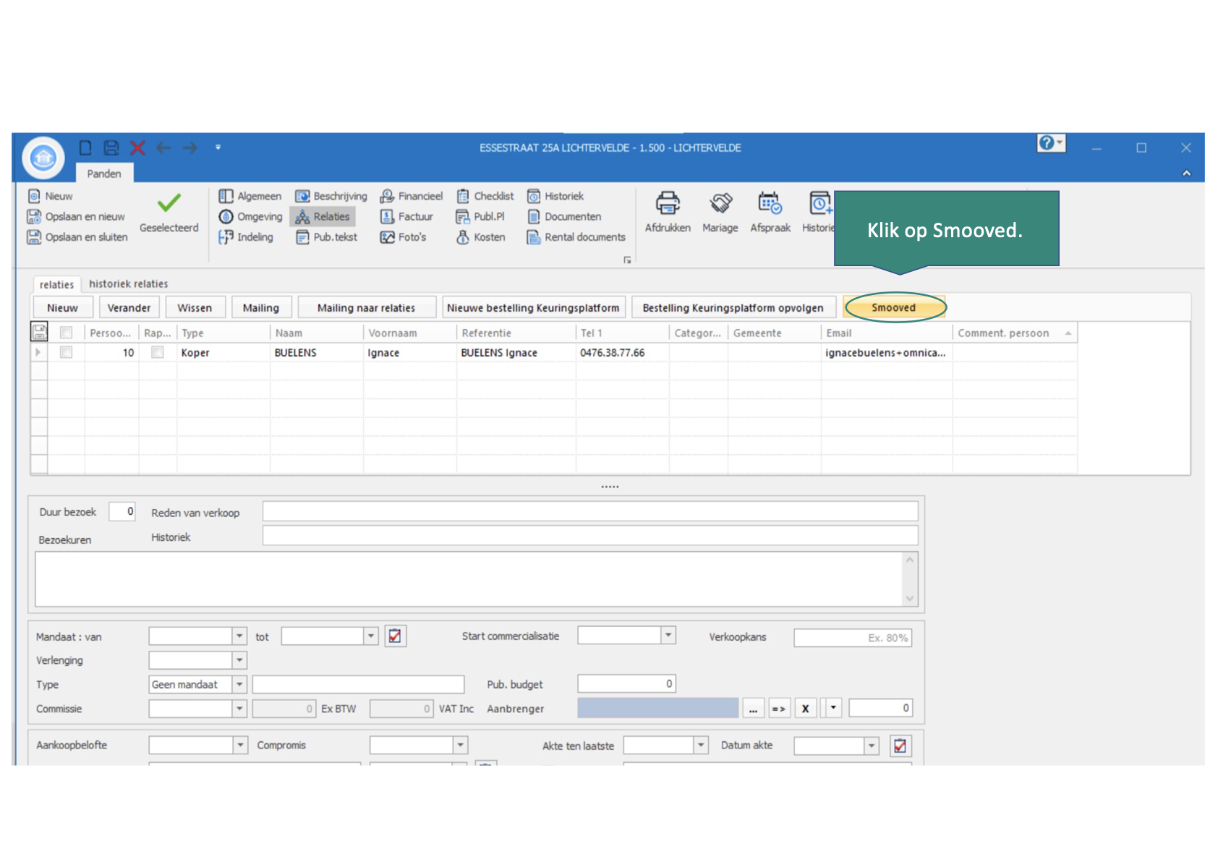This screenshot has height=862, width=1218.
Task: Open the Documenten section
Action: [564, 216]
